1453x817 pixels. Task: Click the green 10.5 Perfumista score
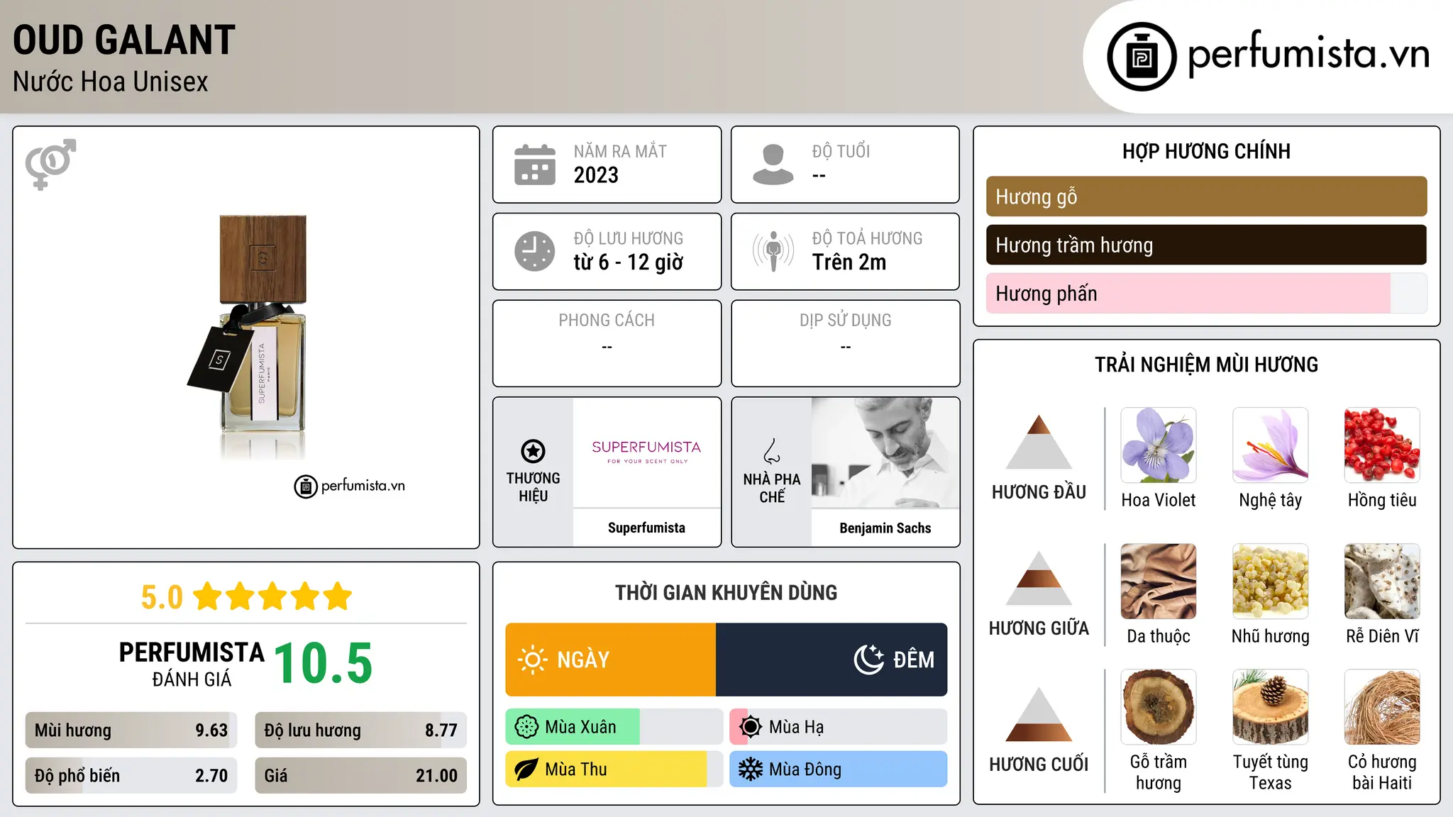pyautogui.click(x=323, y=663)
